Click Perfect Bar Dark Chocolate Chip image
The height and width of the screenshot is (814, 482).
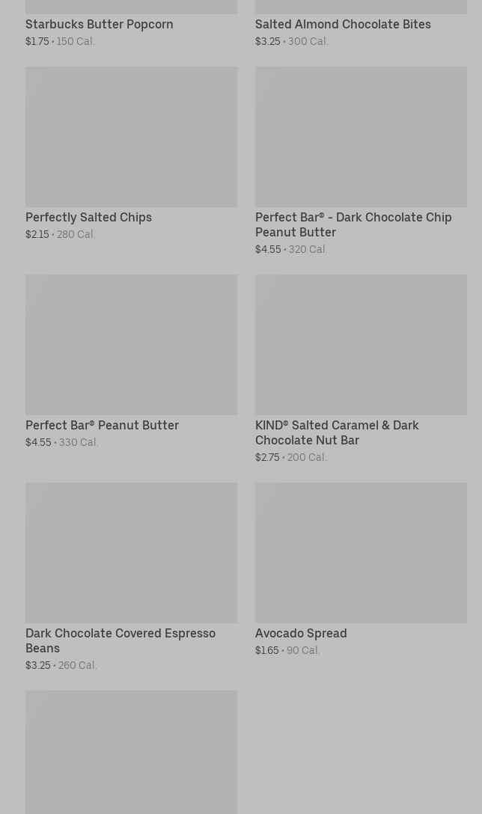pyautogui.click(x=361, y=137)
